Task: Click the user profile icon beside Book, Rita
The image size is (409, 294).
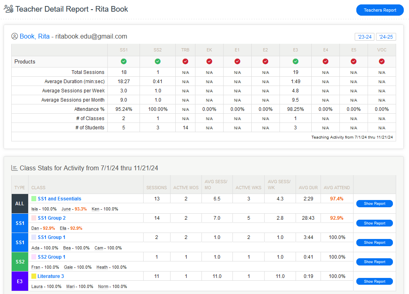Action: 15,37
